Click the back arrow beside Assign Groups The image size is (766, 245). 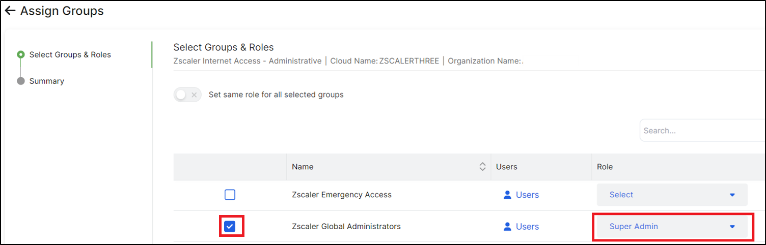pos(10,11)
